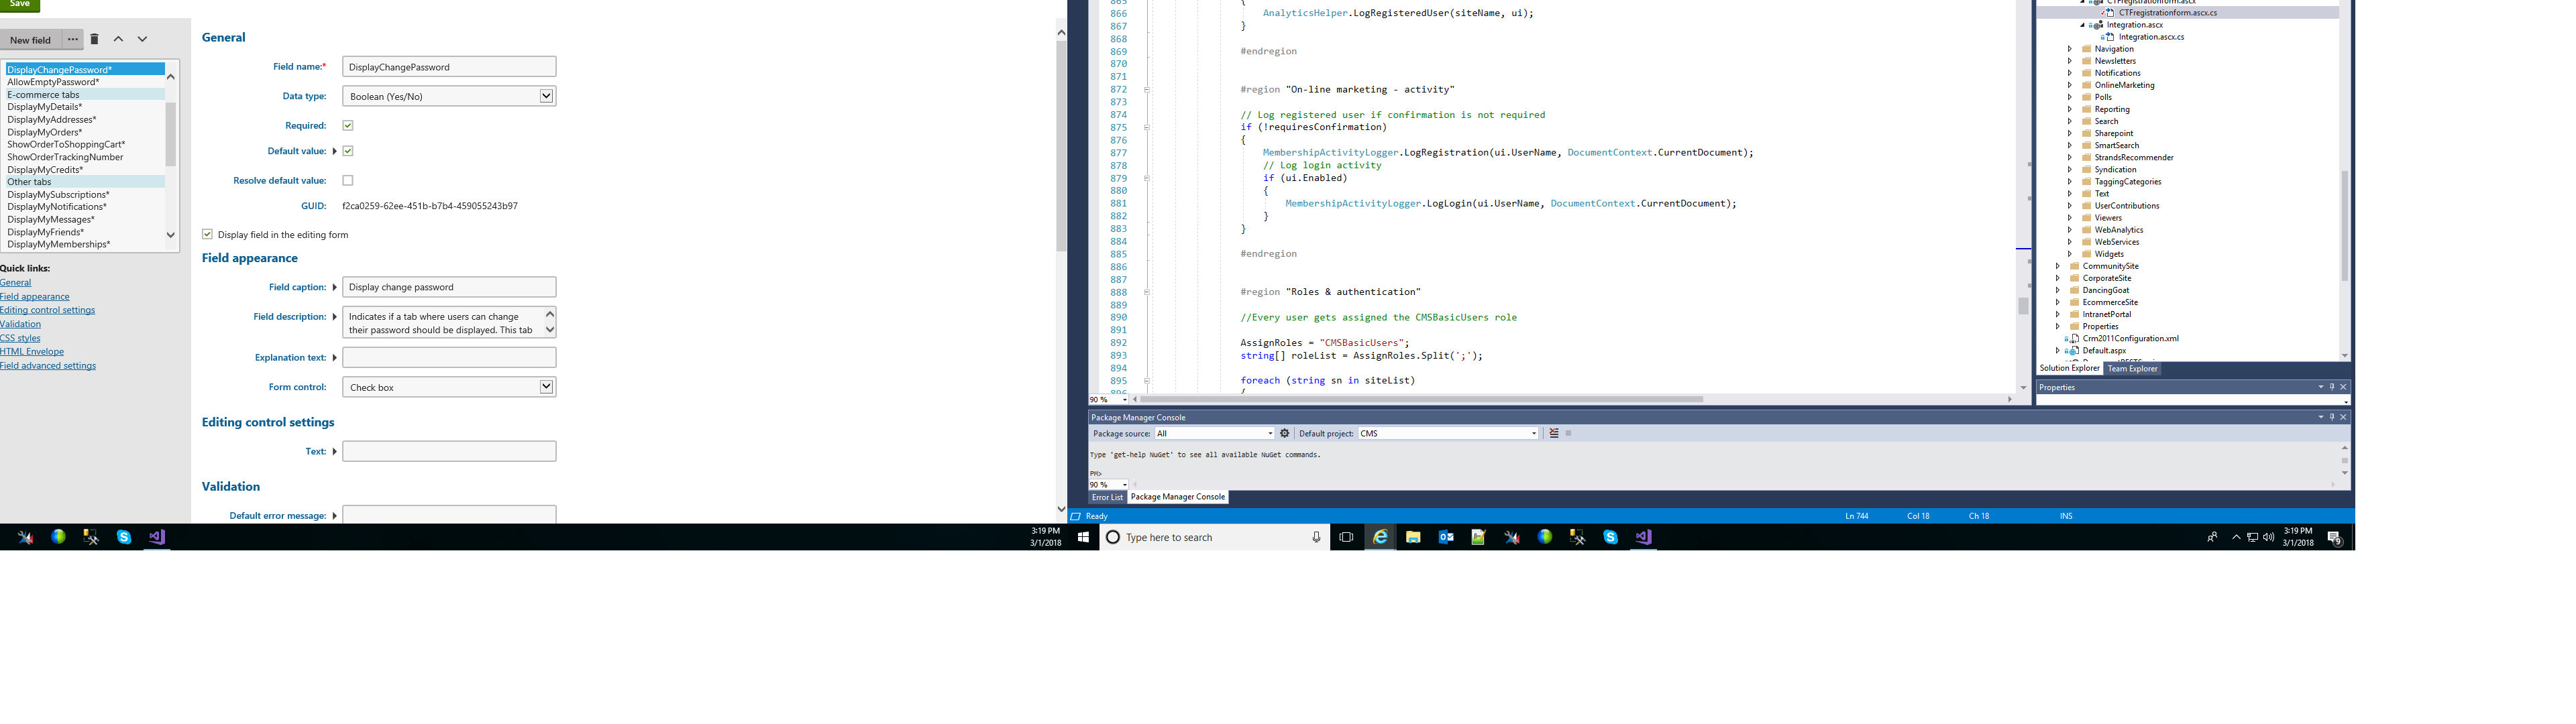The width and height of the screenshot is (2576, 724).
Task: Open Package Manager settings gear icon
Action: click(1285, 433)
